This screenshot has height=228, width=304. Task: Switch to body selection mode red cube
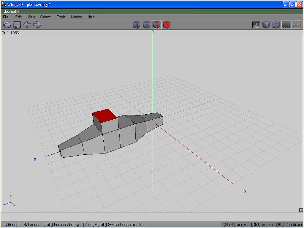point(167,25)
